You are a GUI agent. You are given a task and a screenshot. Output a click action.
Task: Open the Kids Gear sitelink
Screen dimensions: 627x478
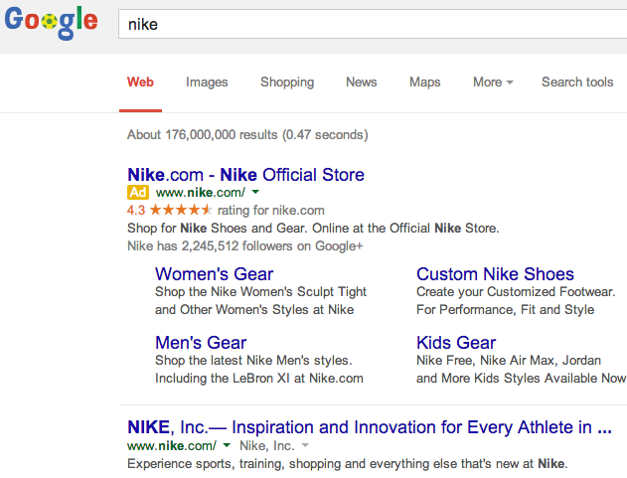[456, 343]
